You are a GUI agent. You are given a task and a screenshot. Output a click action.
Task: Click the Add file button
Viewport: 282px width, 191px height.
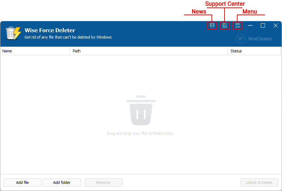coord(23,183)
